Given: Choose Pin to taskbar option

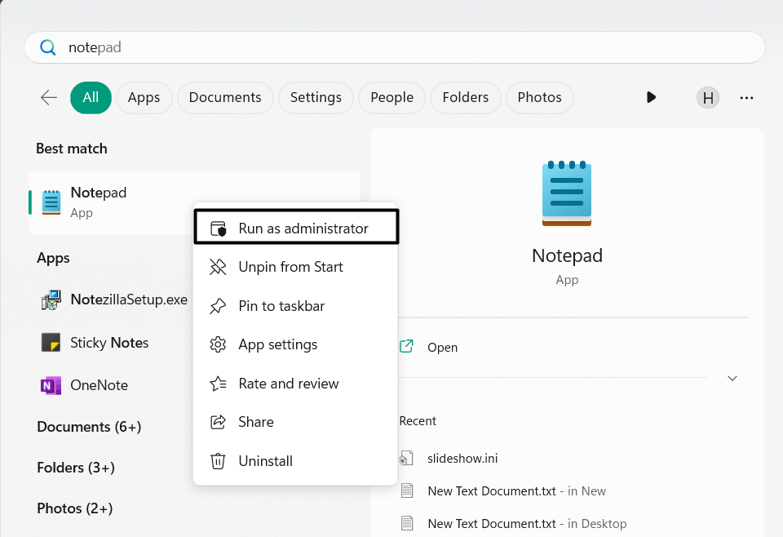Looking at the screenshot, I should pyautogui.click(x=281, y=306).
